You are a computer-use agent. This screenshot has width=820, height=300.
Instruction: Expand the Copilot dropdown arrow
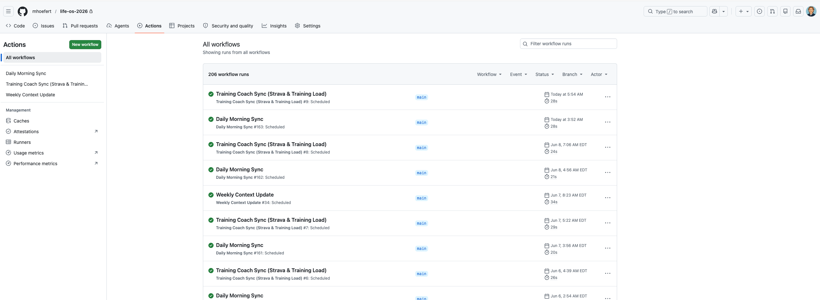724,11
